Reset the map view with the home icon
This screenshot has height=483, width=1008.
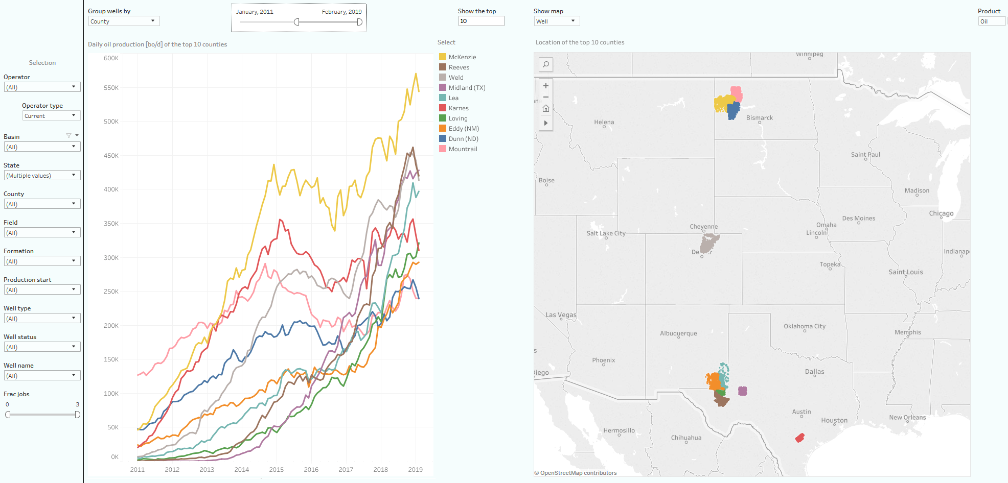(545, 108)
